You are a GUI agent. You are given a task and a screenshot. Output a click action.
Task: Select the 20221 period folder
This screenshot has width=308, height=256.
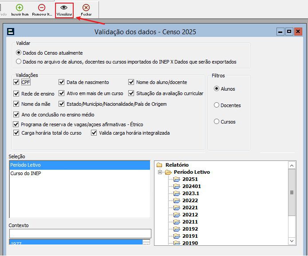[177, 208]
